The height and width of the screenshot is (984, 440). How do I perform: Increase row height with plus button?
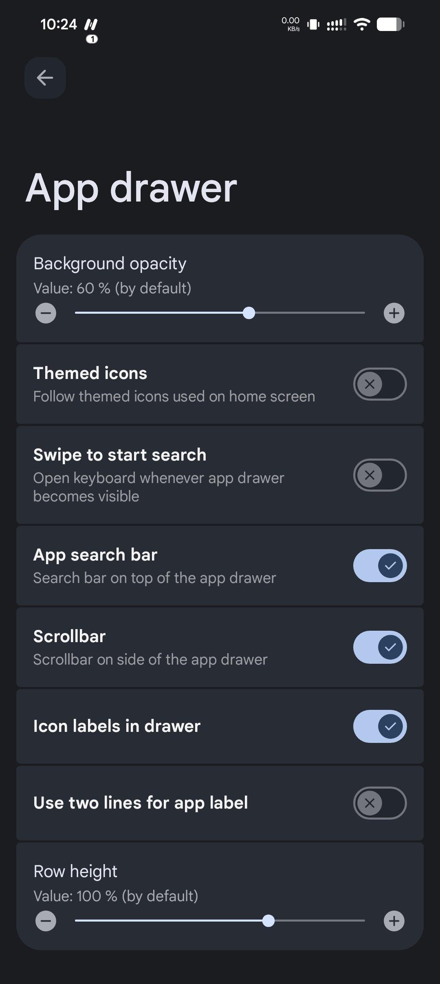tap(394, 921)
